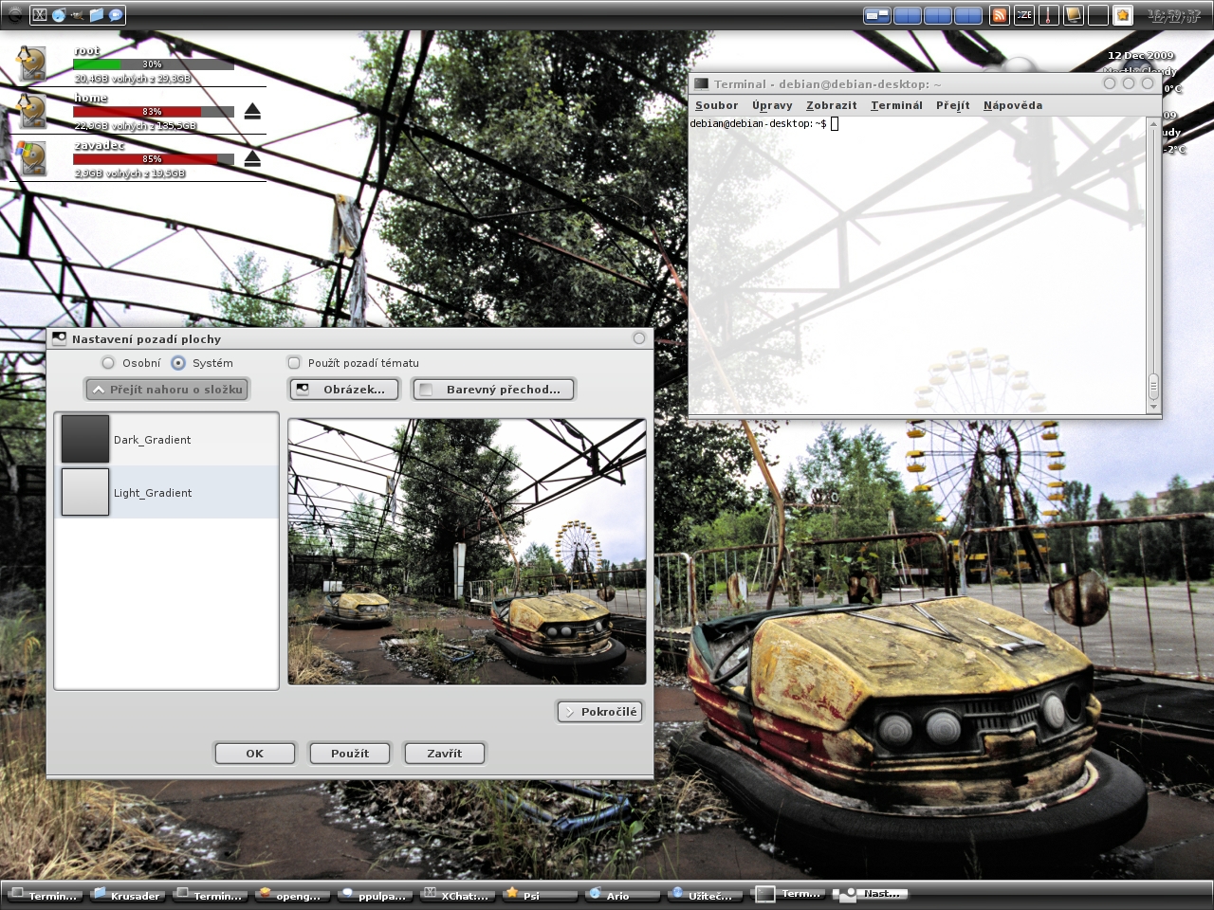Eject the home partition
The image size is (1214, 910).
coord(252,112)
